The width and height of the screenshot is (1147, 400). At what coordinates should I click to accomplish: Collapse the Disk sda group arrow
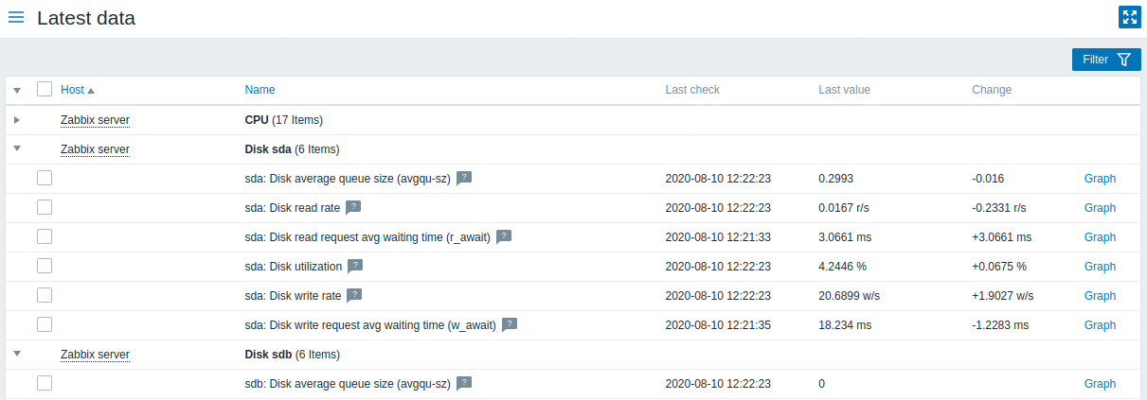click(17, 149)
